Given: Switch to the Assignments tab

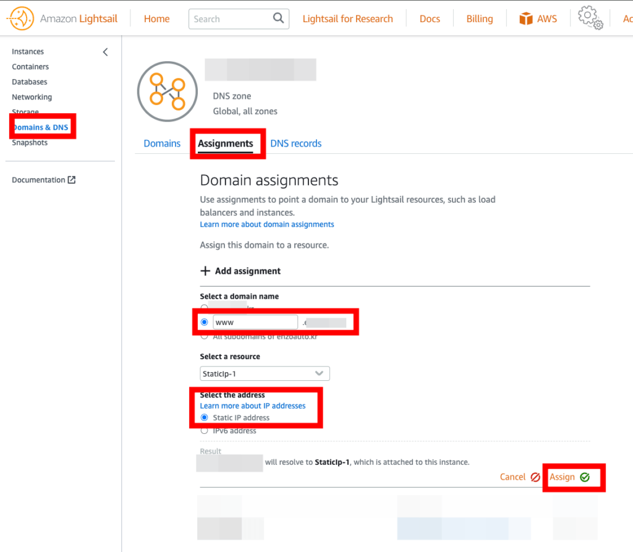Looking at the screenshot, I should (x=225, y=143).
